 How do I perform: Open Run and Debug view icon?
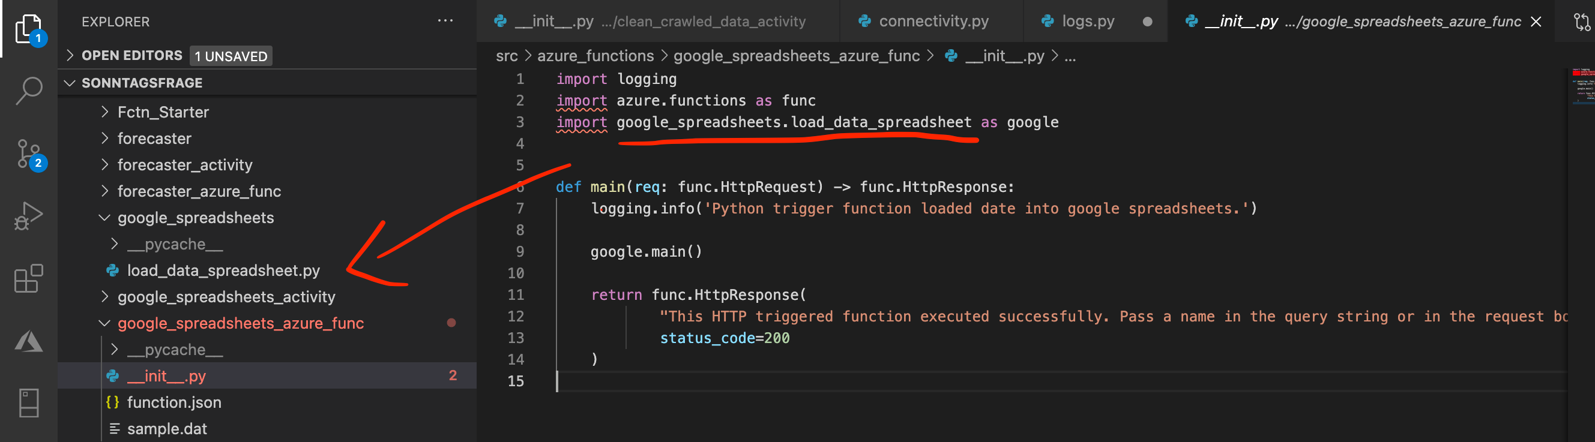[x=28, y=217]
